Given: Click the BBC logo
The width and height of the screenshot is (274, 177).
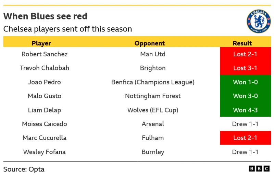Looking at the screenshot, I should click(x=260, y=169).
